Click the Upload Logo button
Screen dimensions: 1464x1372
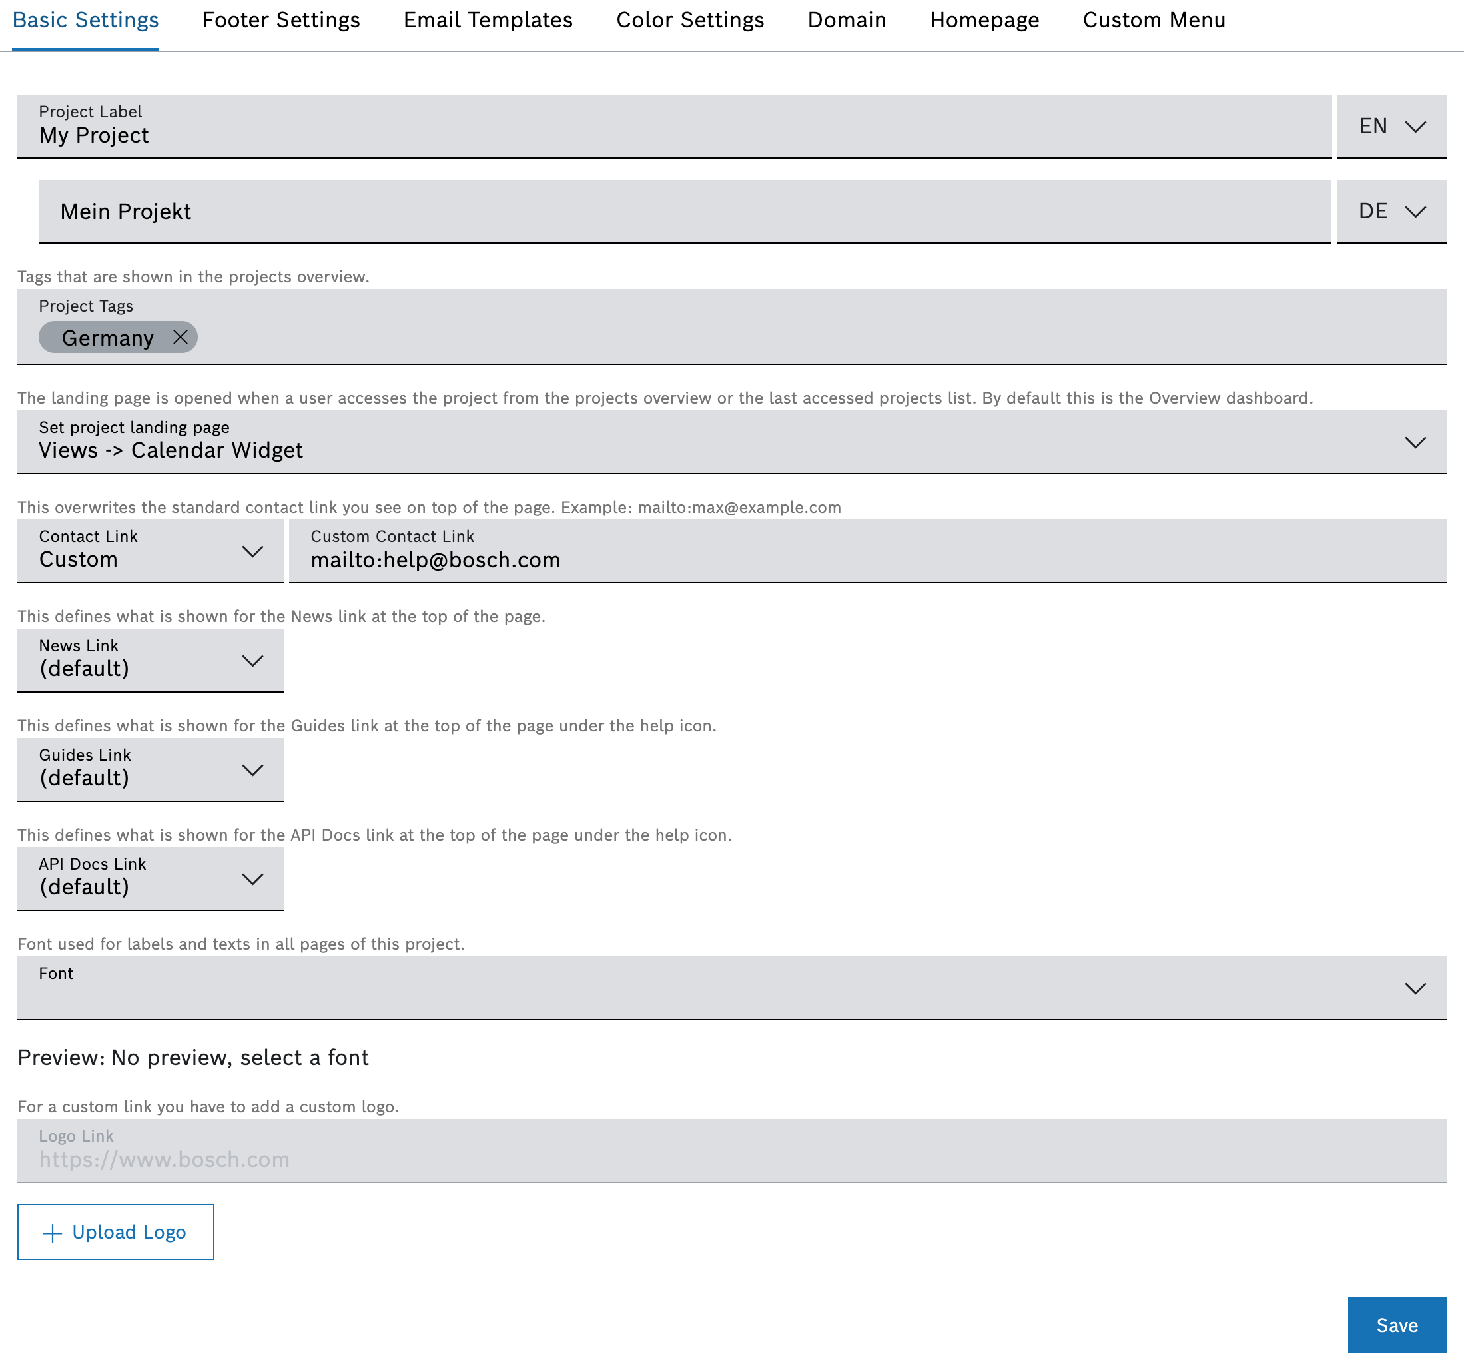[x=116, y=1231]
